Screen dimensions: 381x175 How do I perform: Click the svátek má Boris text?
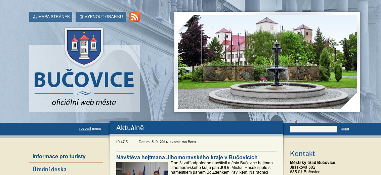tap(183, 142)
